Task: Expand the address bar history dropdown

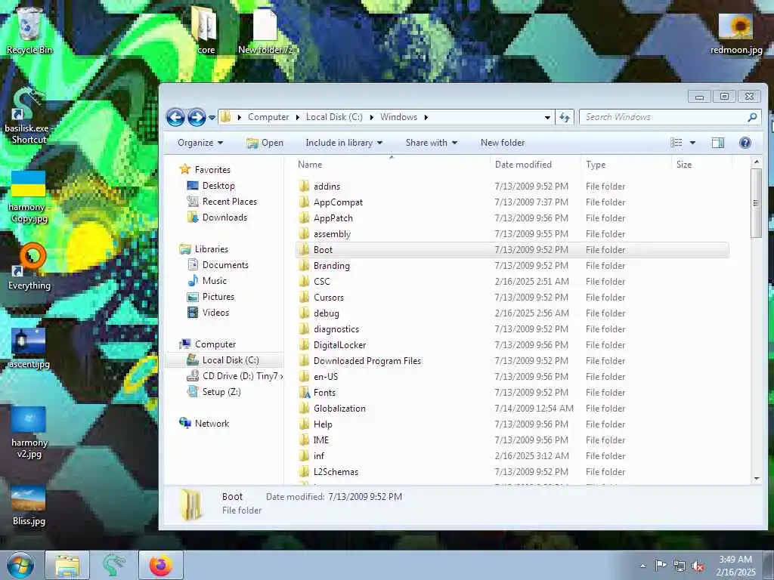Action: coord(547,117)
